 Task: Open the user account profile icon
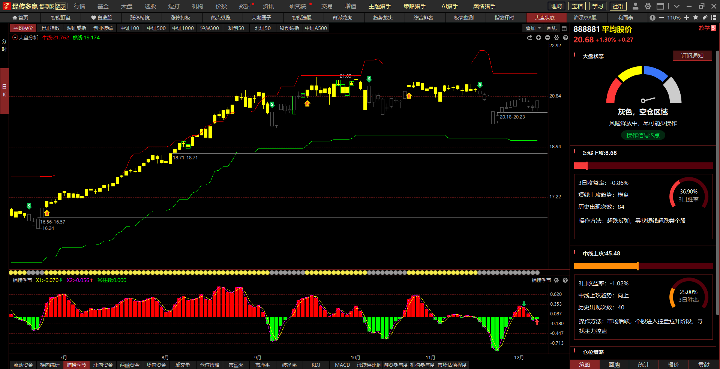click(x=635, y=6)
